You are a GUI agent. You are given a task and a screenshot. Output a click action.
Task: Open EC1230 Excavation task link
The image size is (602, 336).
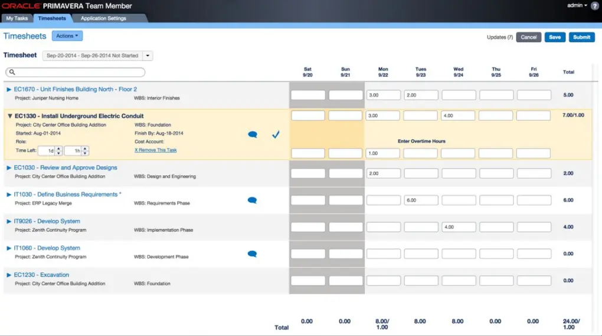click(41, 275)
